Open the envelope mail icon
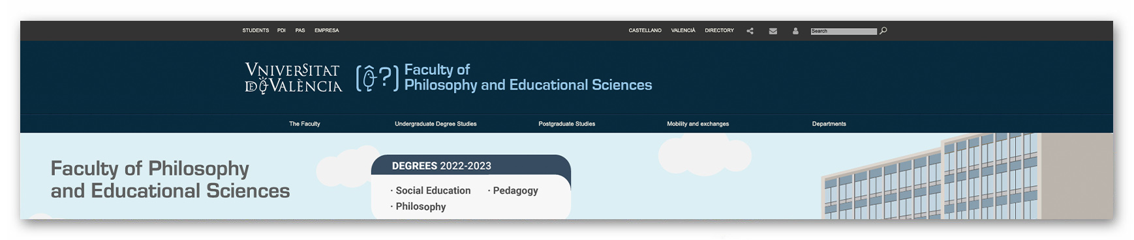 click(x=773, y=31)
